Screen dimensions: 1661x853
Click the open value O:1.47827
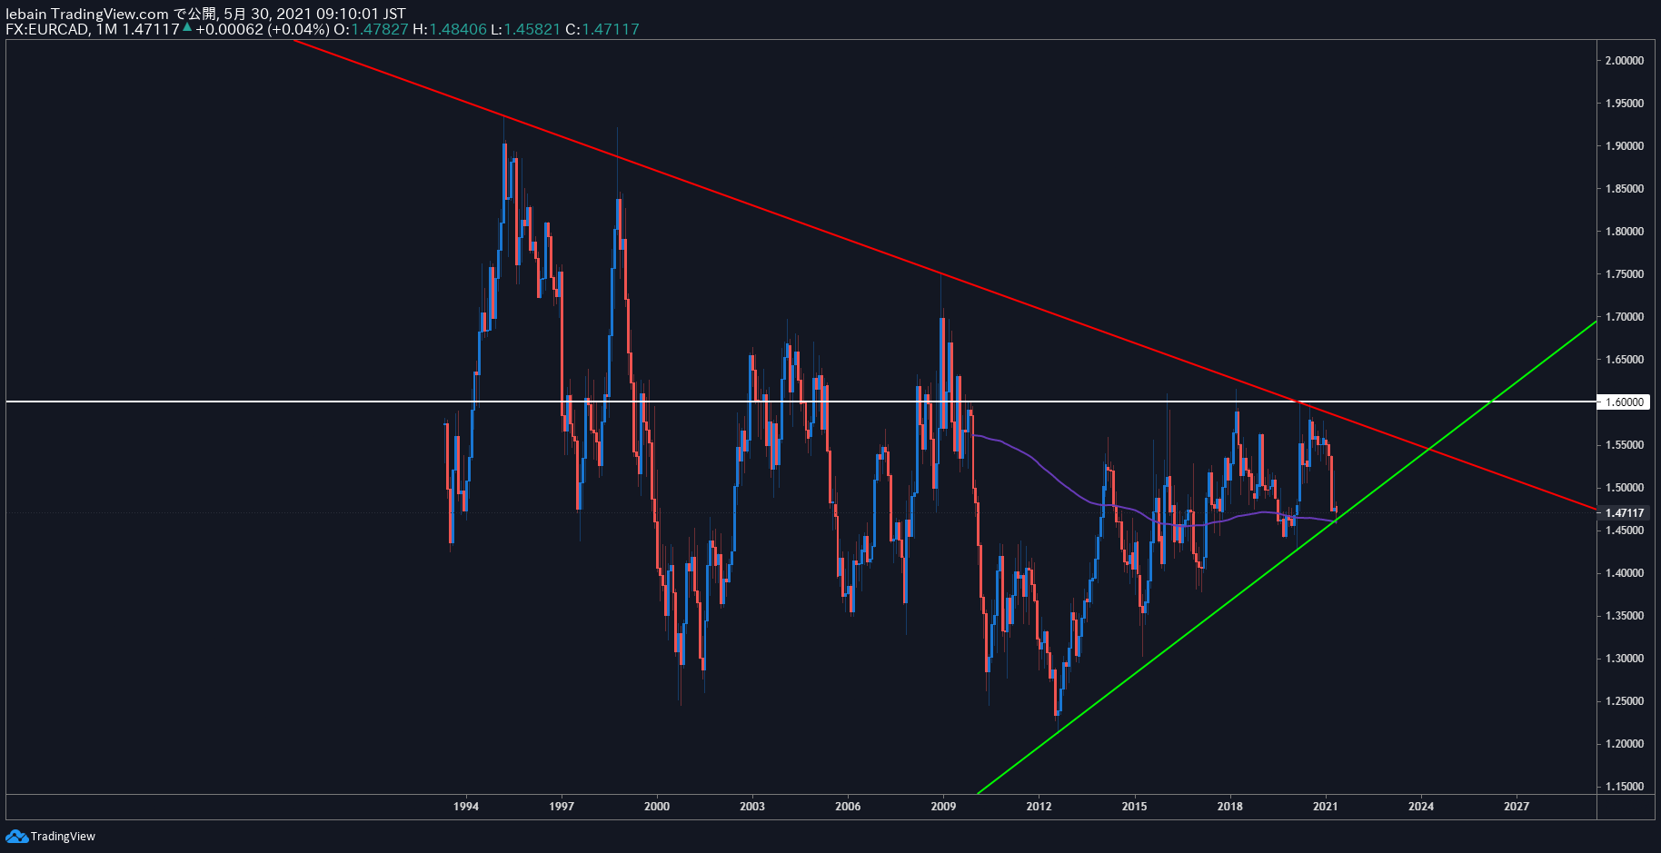371,29
